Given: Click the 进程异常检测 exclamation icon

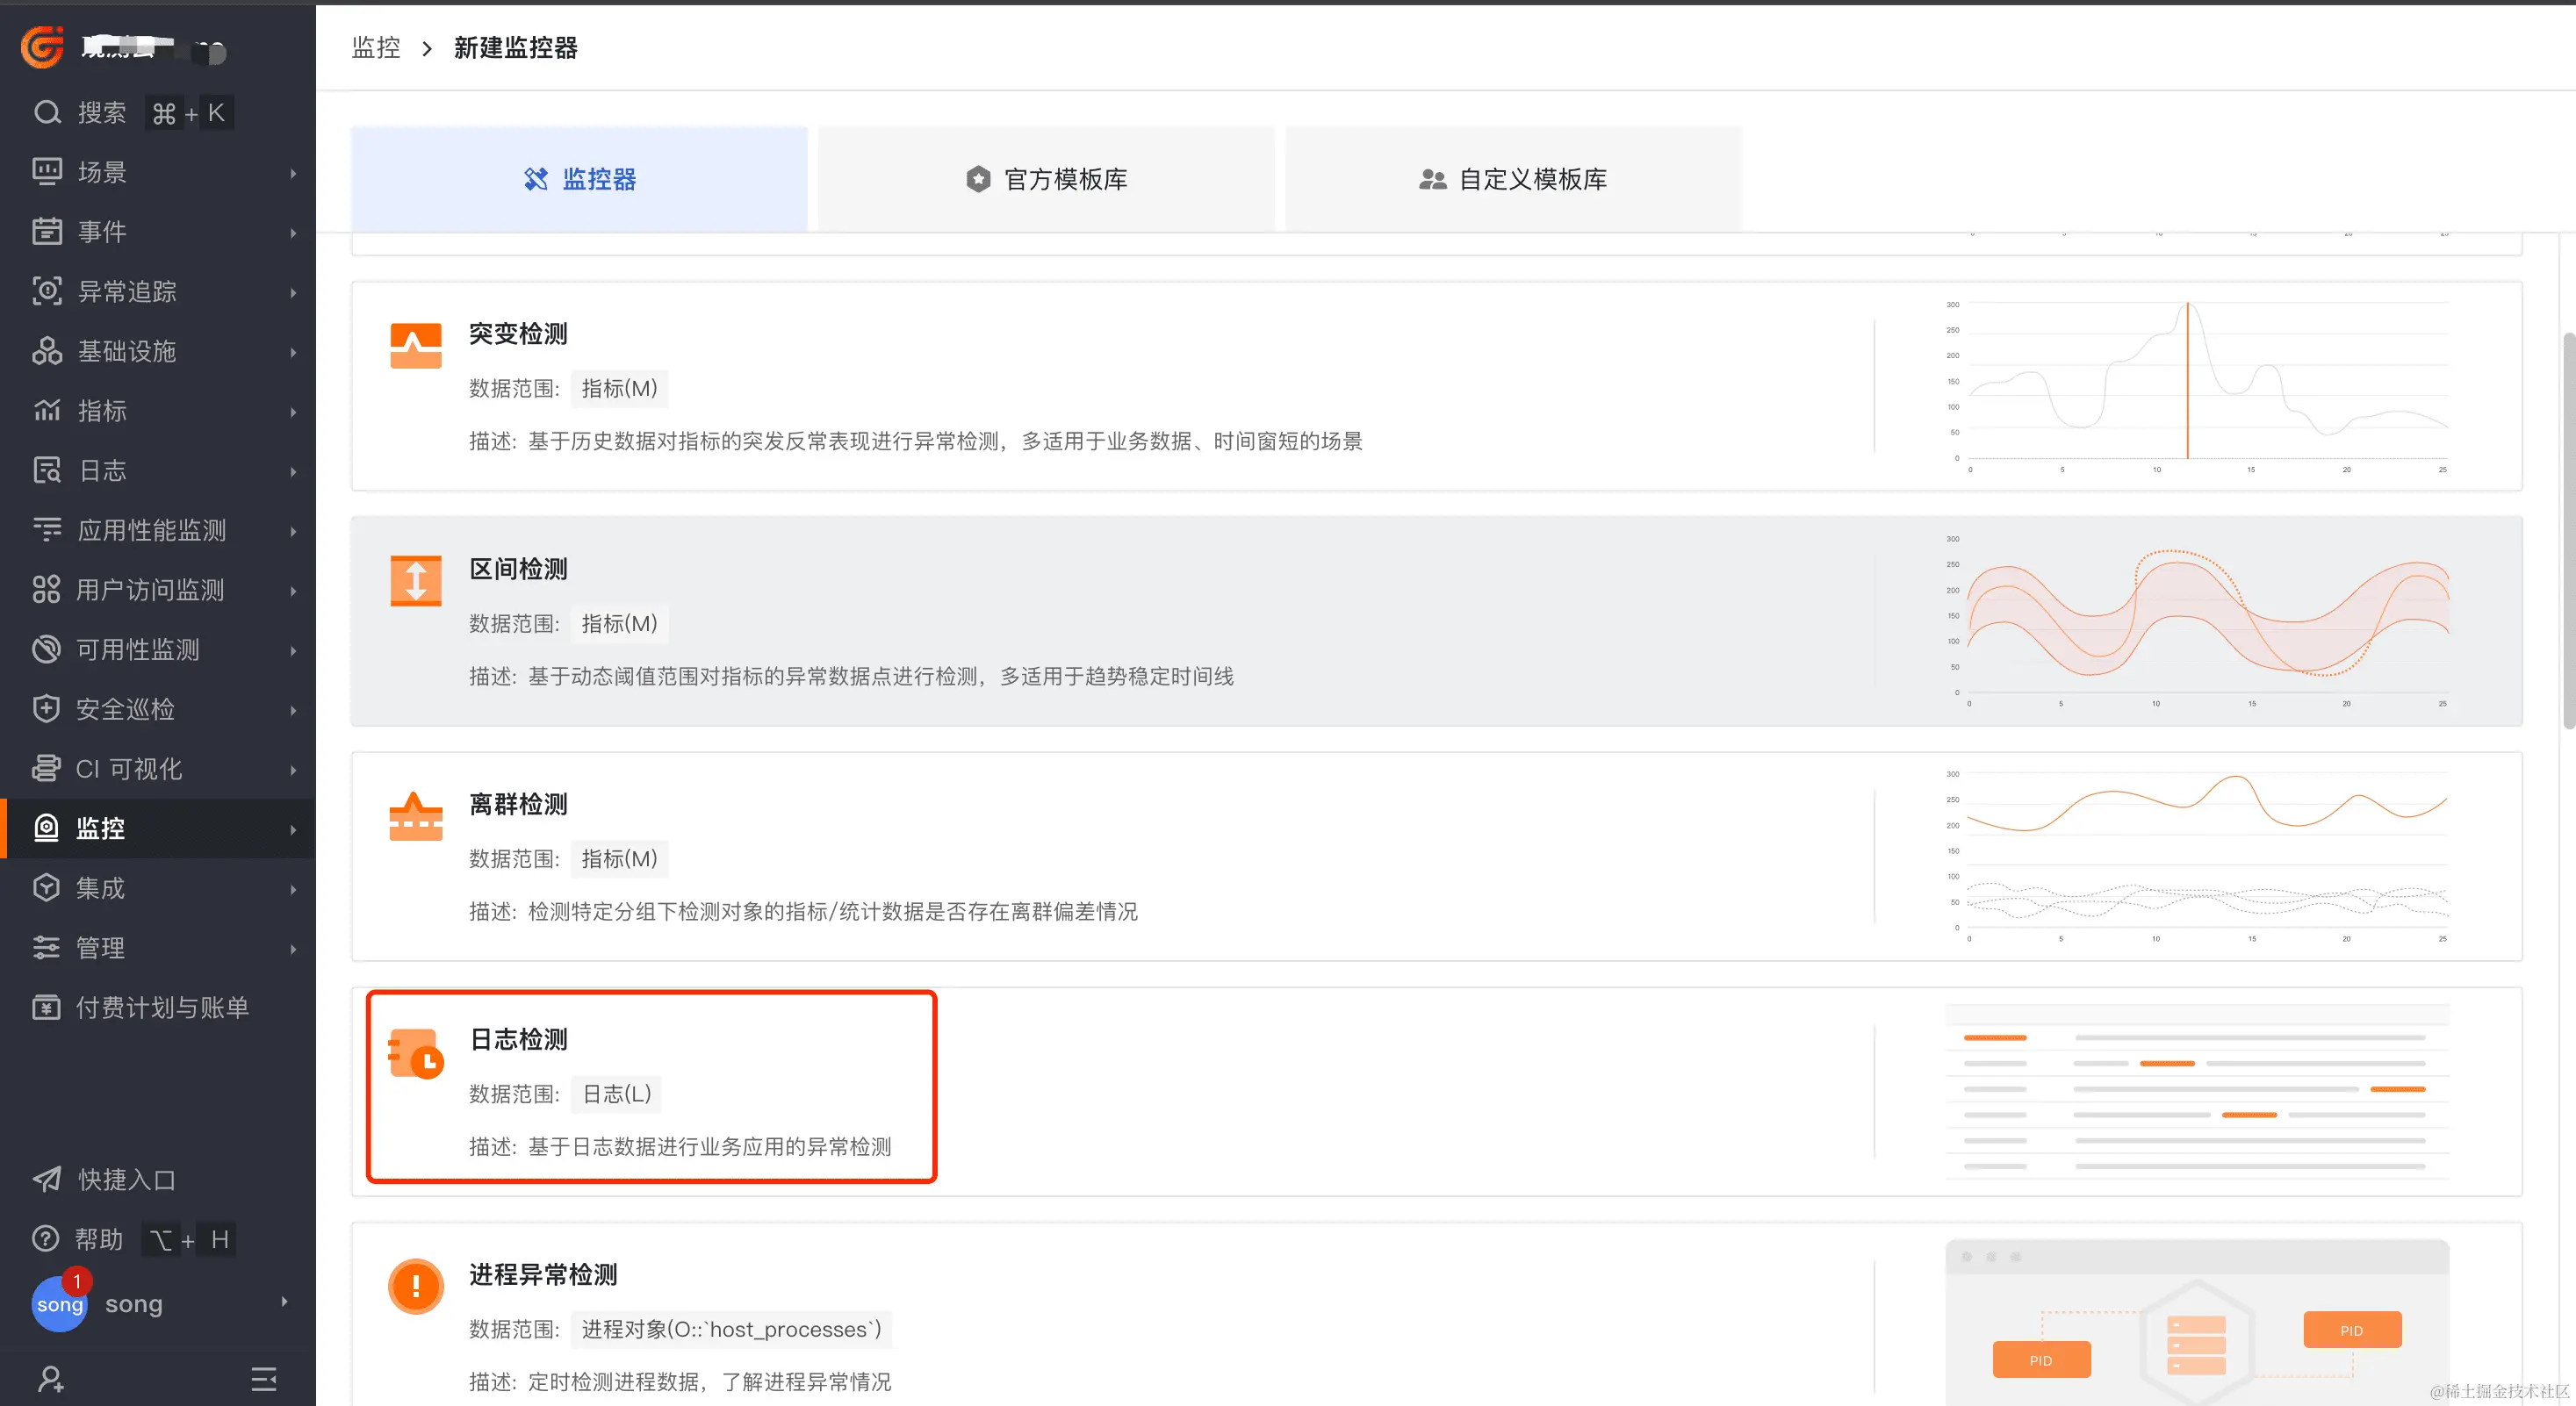Looking at the screenshot, I should (415, 1286).
